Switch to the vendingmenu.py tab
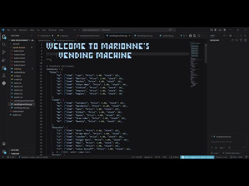Image resolution: width=249 pixels, height=186 pixels. point(145,36)
